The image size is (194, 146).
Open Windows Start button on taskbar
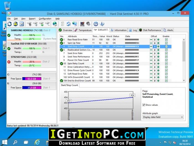click(x=5, y=142)
